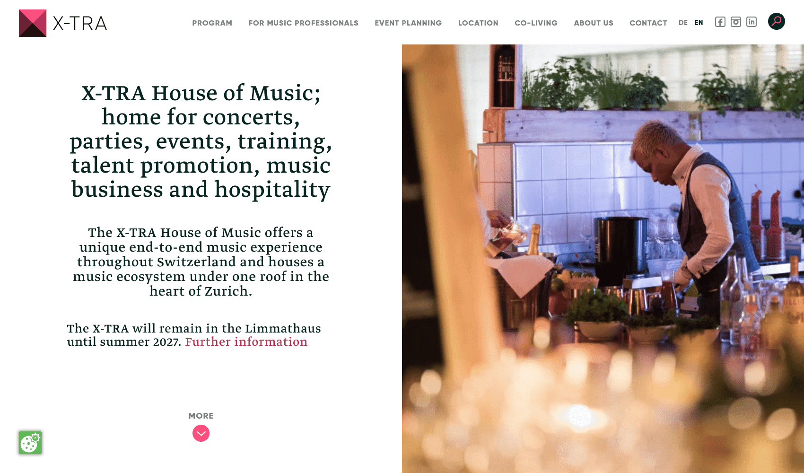Open the CONTACT page
804x473 pixels.
648,23
